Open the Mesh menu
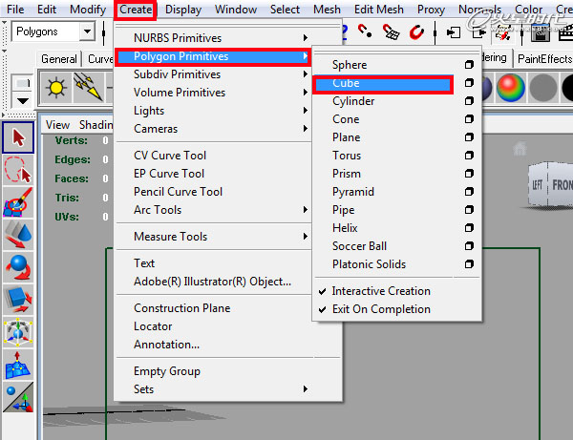 tap(327, 10)
